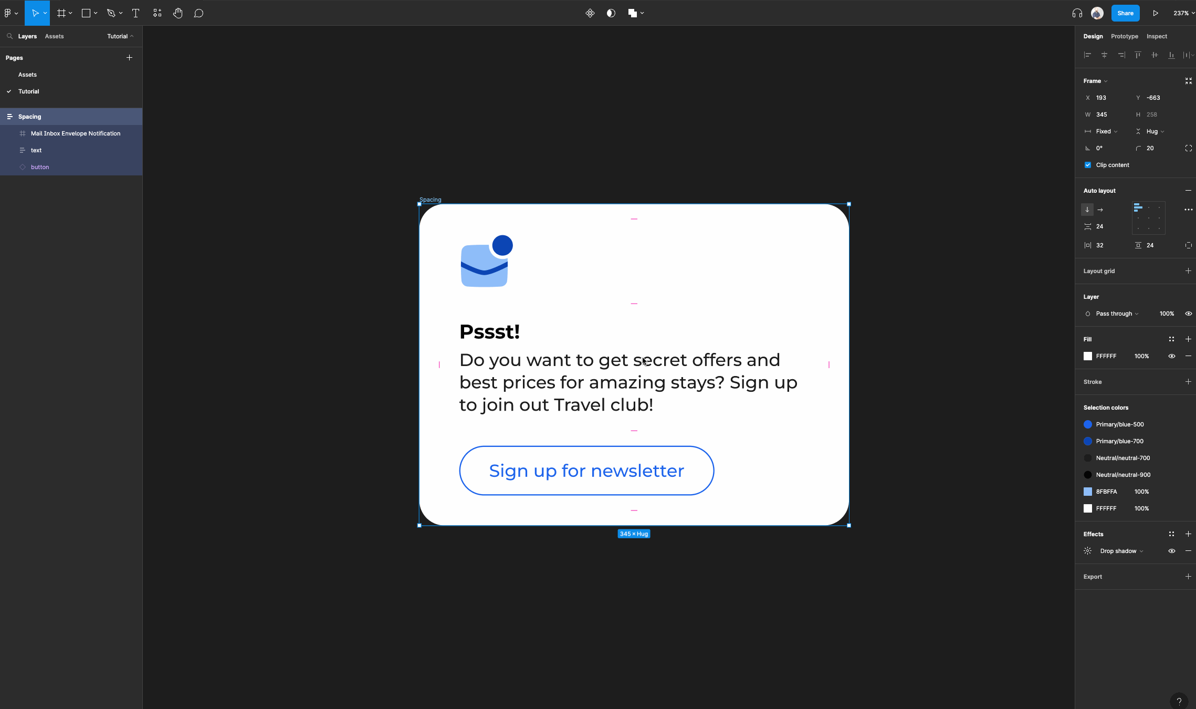1196x709 pixels.
Task: Click the user avatar
Action: pyautogui.click(x=1097, y=13)
